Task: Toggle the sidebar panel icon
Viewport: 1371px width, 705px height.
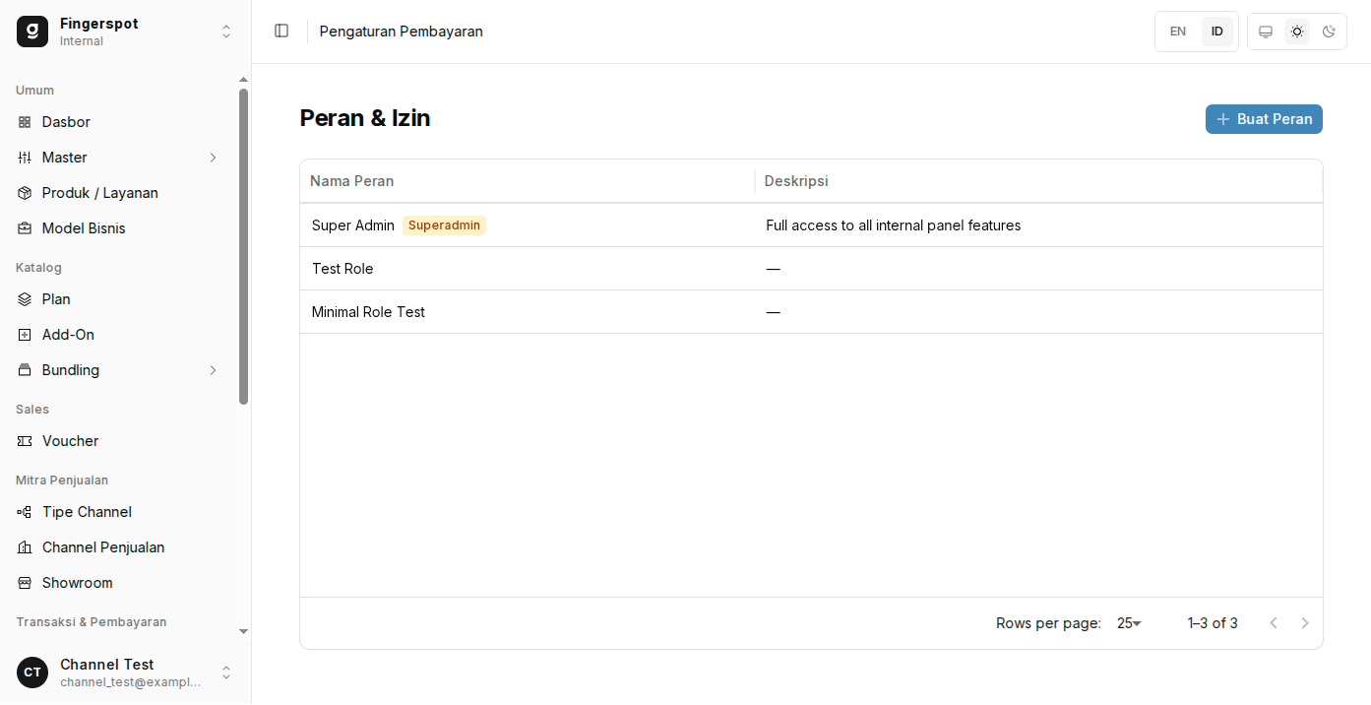Action: [281, 32]
